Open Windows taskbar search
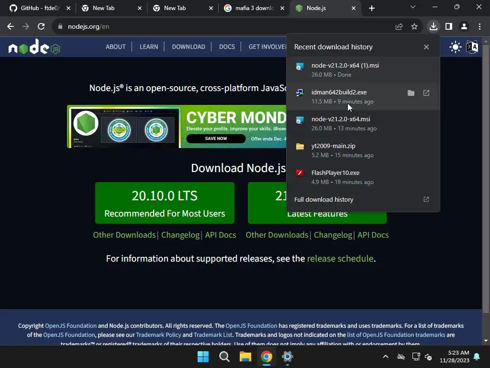Screen dimensions: 490x368 pyautogui.click(x=224, y=356)
